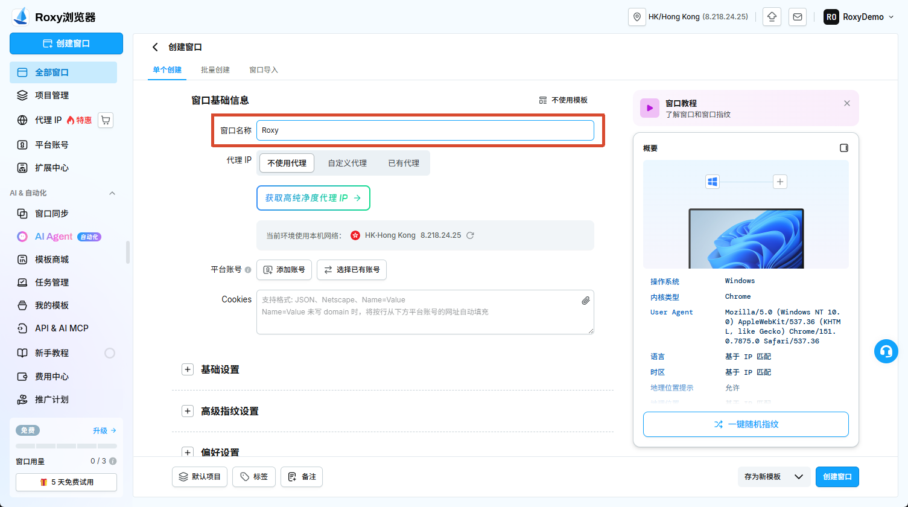Select 不使用代理 proxy option
908x507 pixels.
coord(287,163)
